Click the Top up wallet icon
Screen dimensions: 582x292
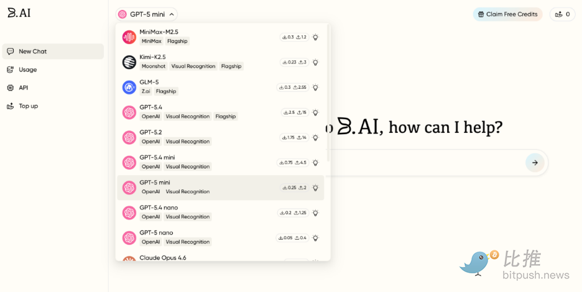tap(10, 106)
